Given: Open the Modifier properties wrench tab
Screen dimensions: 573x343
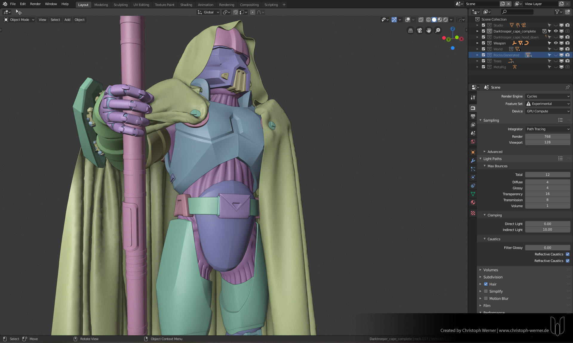Looking at the screenshot, I should click(x=473, y=161).
